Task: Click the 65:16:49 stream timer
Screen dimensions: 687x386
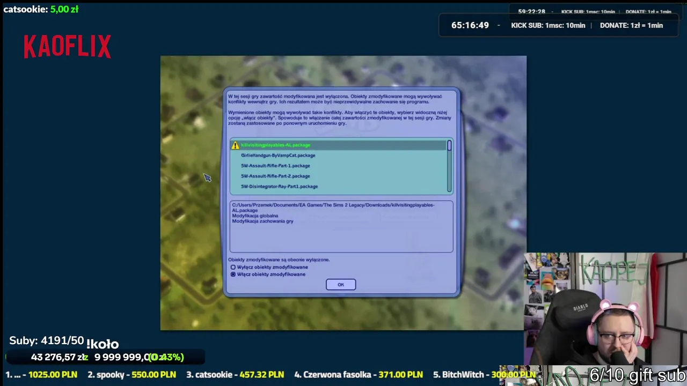Action: pos(470,25)
